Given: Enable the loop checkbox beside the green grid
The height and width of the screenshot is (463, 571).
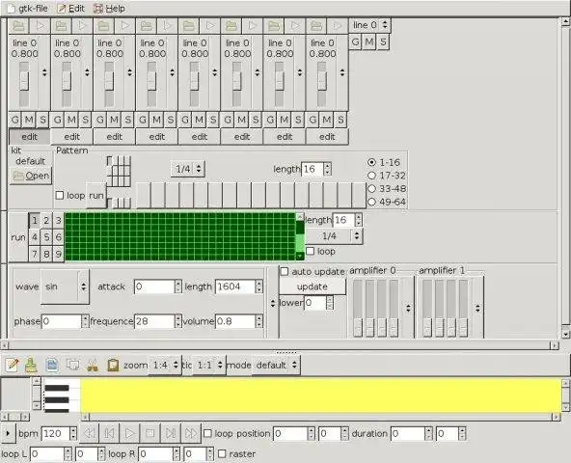Looking at the screenshot, I should point(311,251).
